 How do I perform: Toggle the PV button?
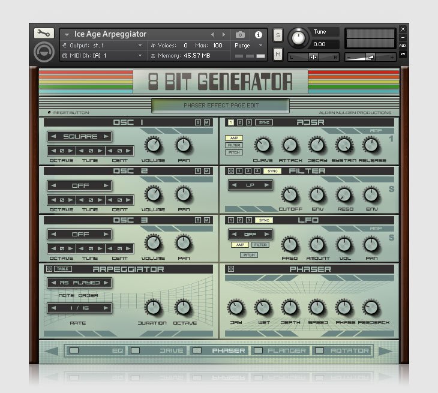(x=403, y=54)
